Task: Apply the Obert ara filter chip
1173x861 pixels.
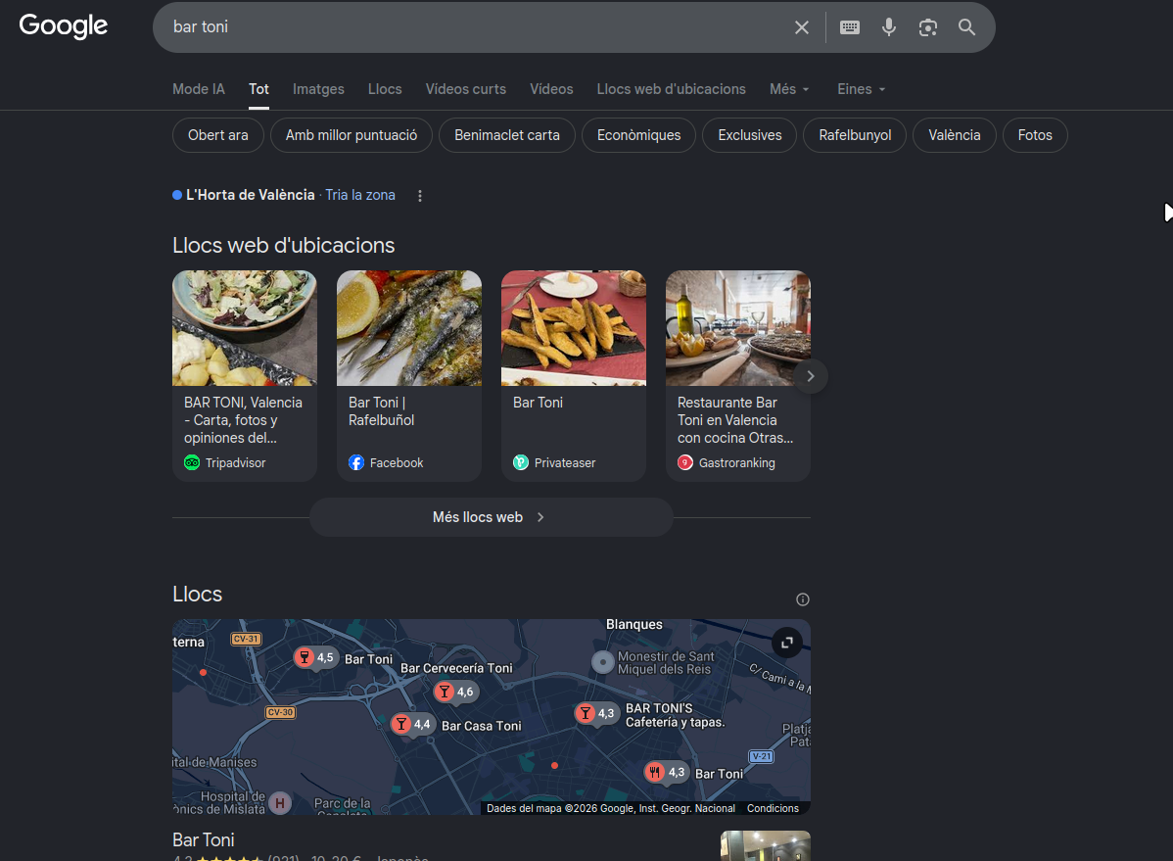Action: (217, 135)
